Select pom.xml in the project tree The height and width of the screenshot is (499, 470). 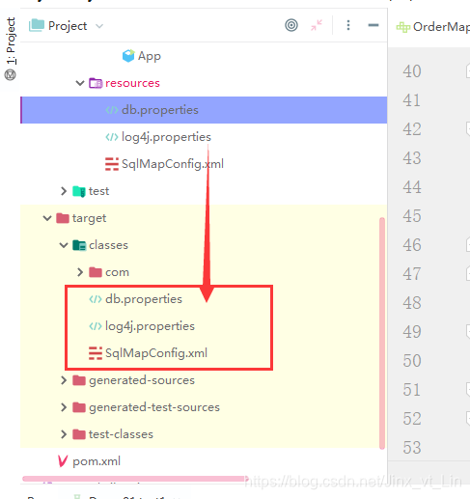click(97, 461)
